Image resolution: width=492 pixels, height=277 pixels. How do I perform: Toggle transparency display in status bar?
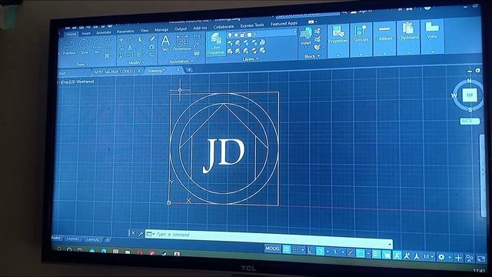[x=386, y=255]
